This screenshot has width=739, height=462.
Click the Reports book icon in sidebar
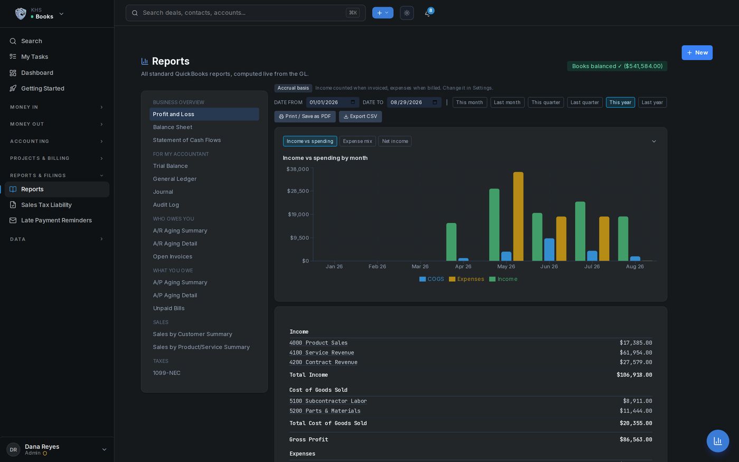(13, 189)
